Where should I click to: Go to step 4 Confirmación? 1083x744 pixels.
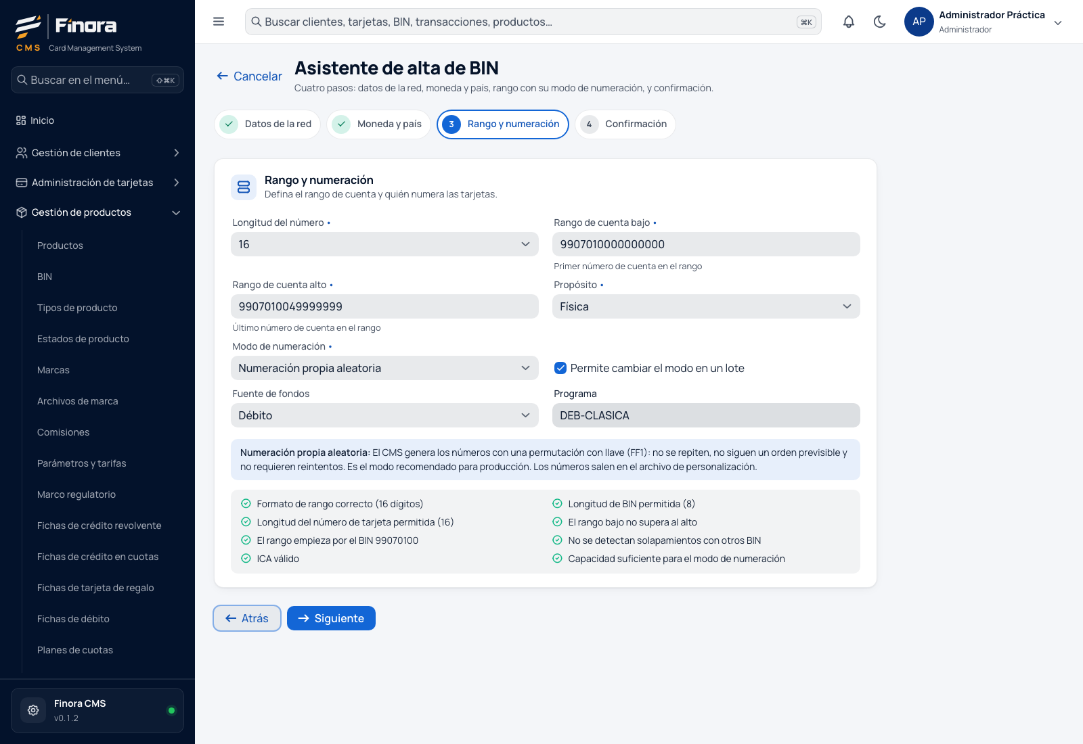[x=625, y=124]
